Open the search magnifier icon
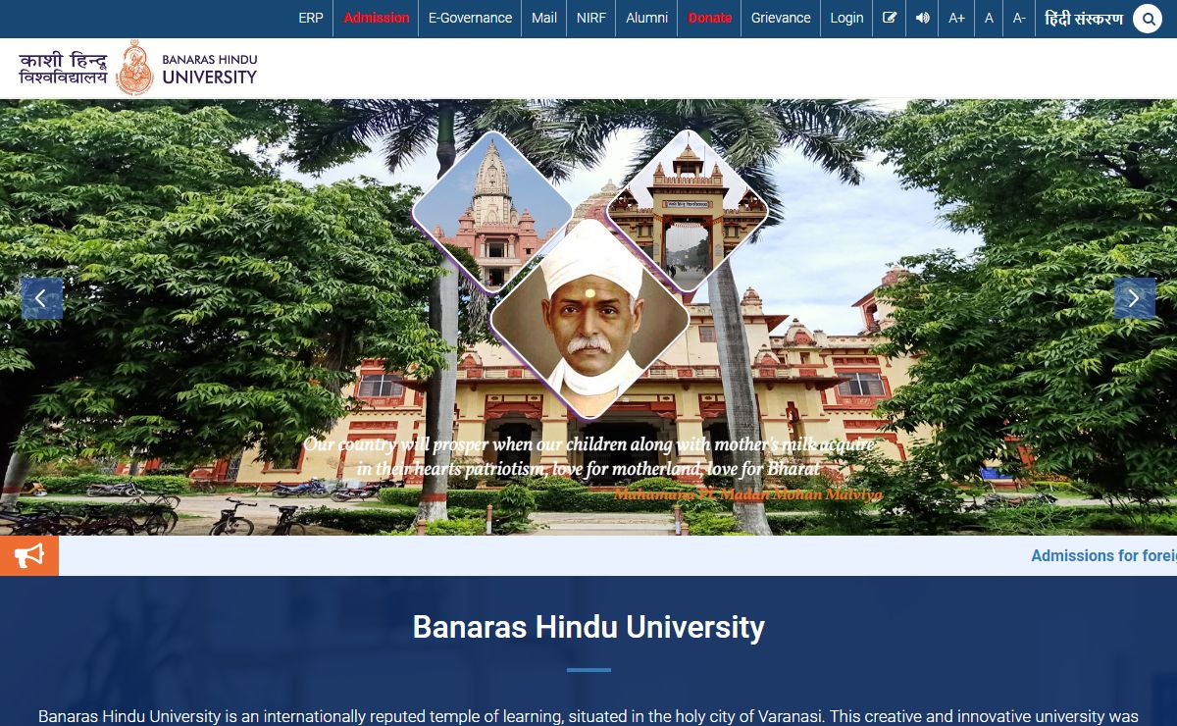 (1148, 19)
